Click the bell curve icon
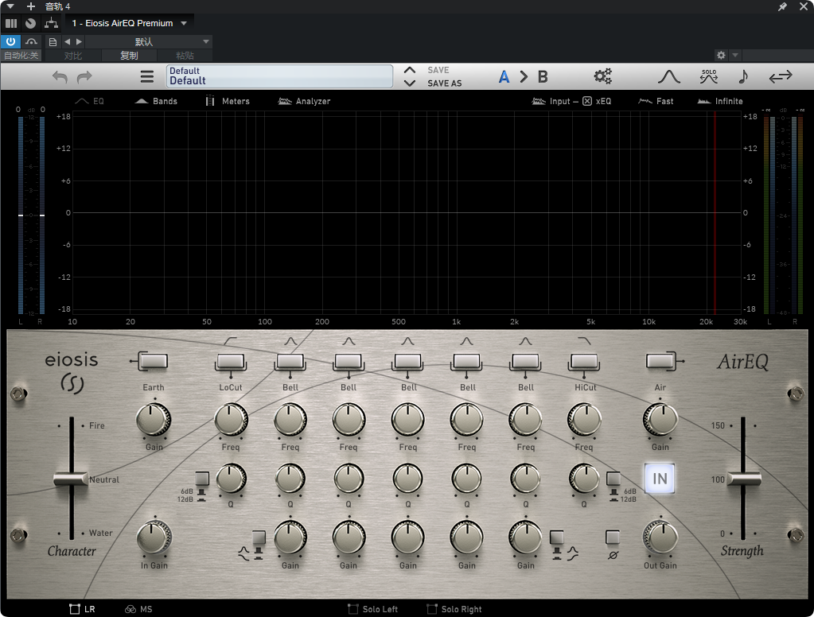The image size is (814, 617). [668, 77]
